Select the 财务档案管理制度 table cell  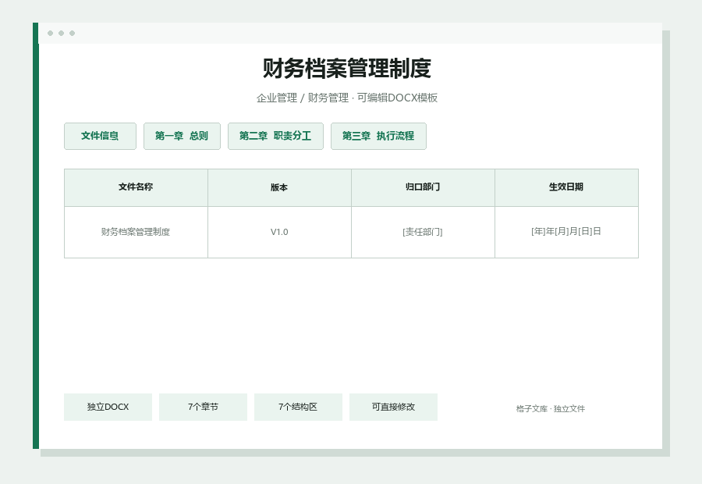(136, 232)
